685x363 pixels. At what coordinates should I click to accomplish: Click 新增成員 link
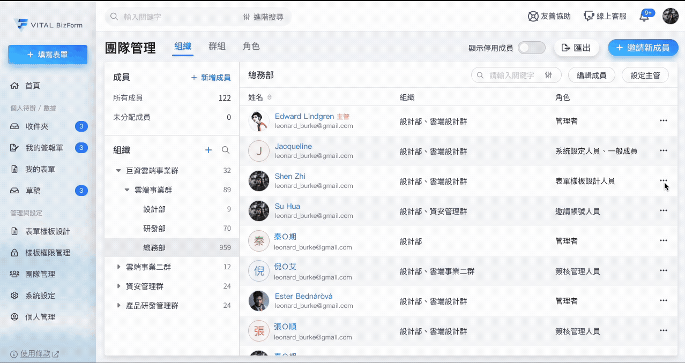point(211,78)
